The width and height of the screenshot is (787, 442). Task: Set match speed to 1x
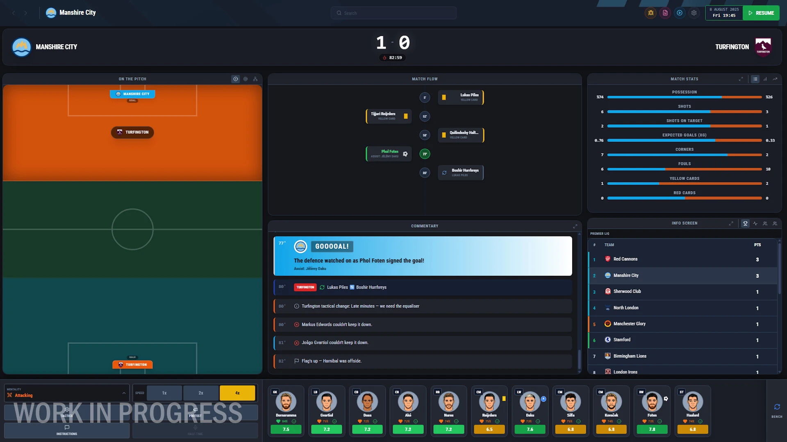pos(164,393)
